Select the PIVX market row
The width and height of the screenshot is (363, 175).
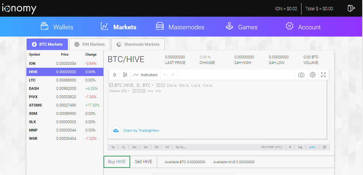click(x=65, y=97)
